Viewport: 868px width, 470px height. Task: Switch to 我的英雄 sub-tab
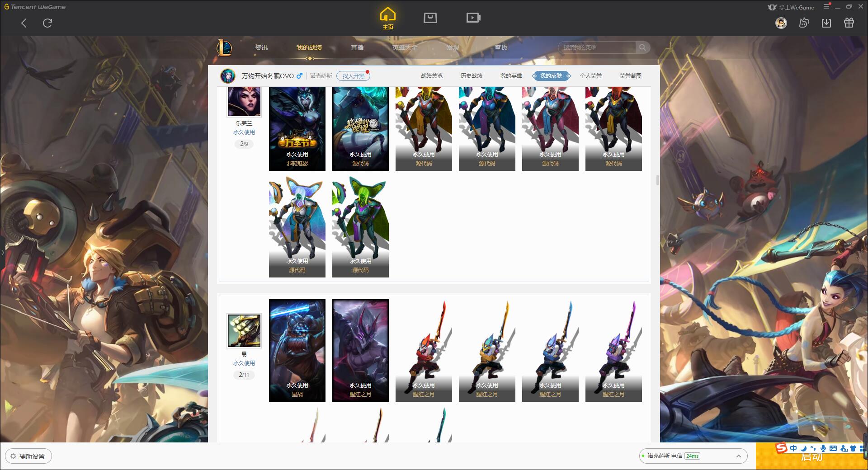[511, 76]
